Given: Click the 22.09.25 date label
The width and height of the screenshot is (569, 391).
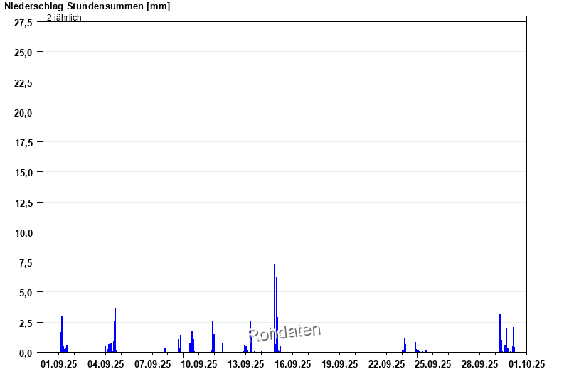Looking at the screenshot, I should point(386,364).
